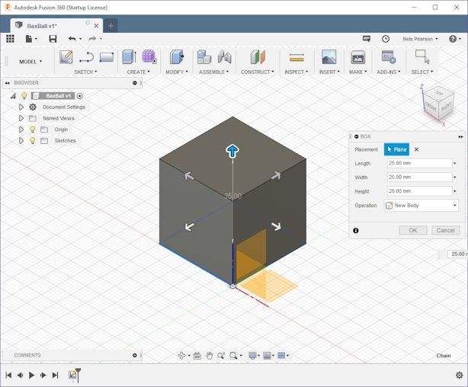The height and width of the screenshot is (387, 468).
Task: Select the Measure inspect tool
Action: click(297, 57)
